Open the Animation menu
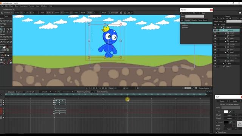Viewport: 242px width, 136px height. click(x=24, y=6)
